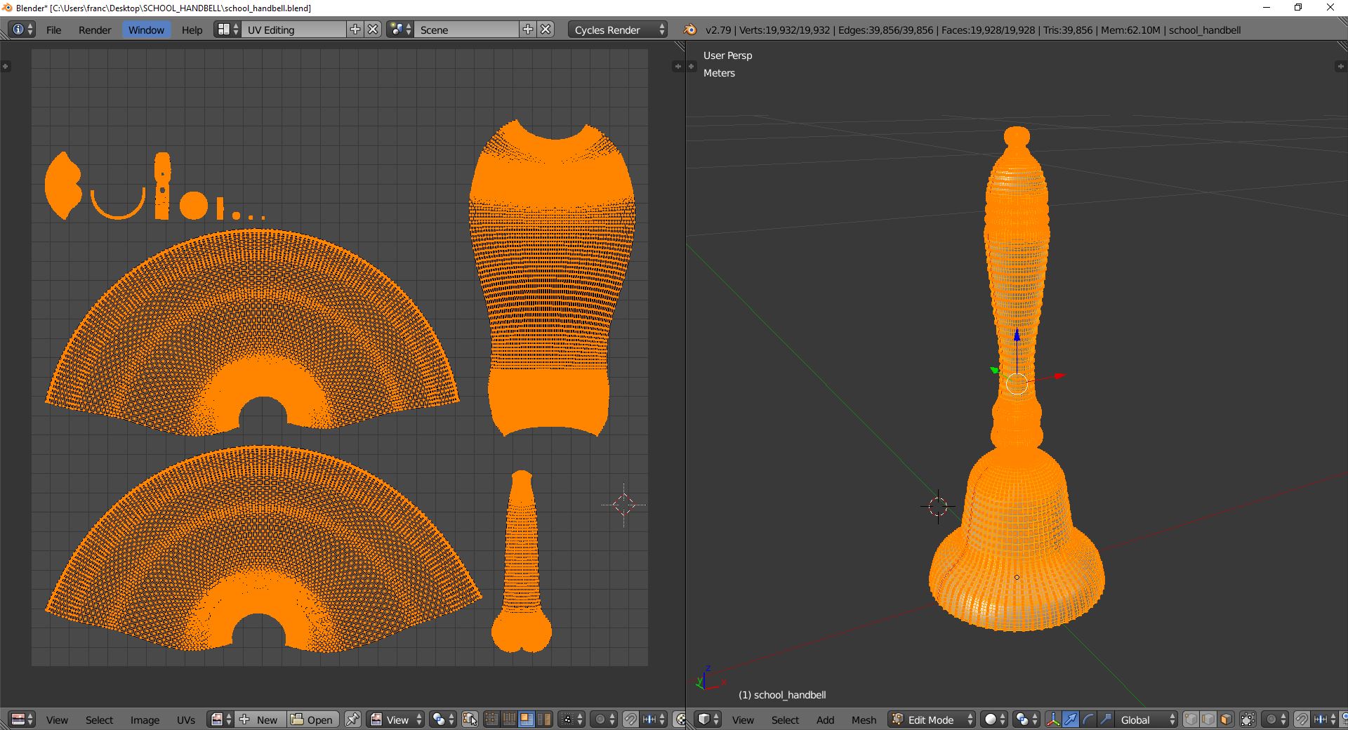Open the viewport shading sphere selector
The width and height of the screenshot is (1348, 730).
point(994,719)
